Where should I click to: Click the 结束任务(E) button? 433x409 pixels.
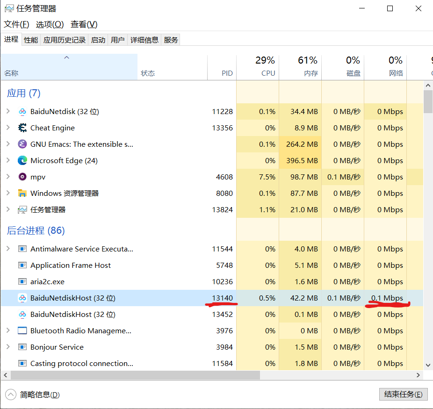(403, 394)
